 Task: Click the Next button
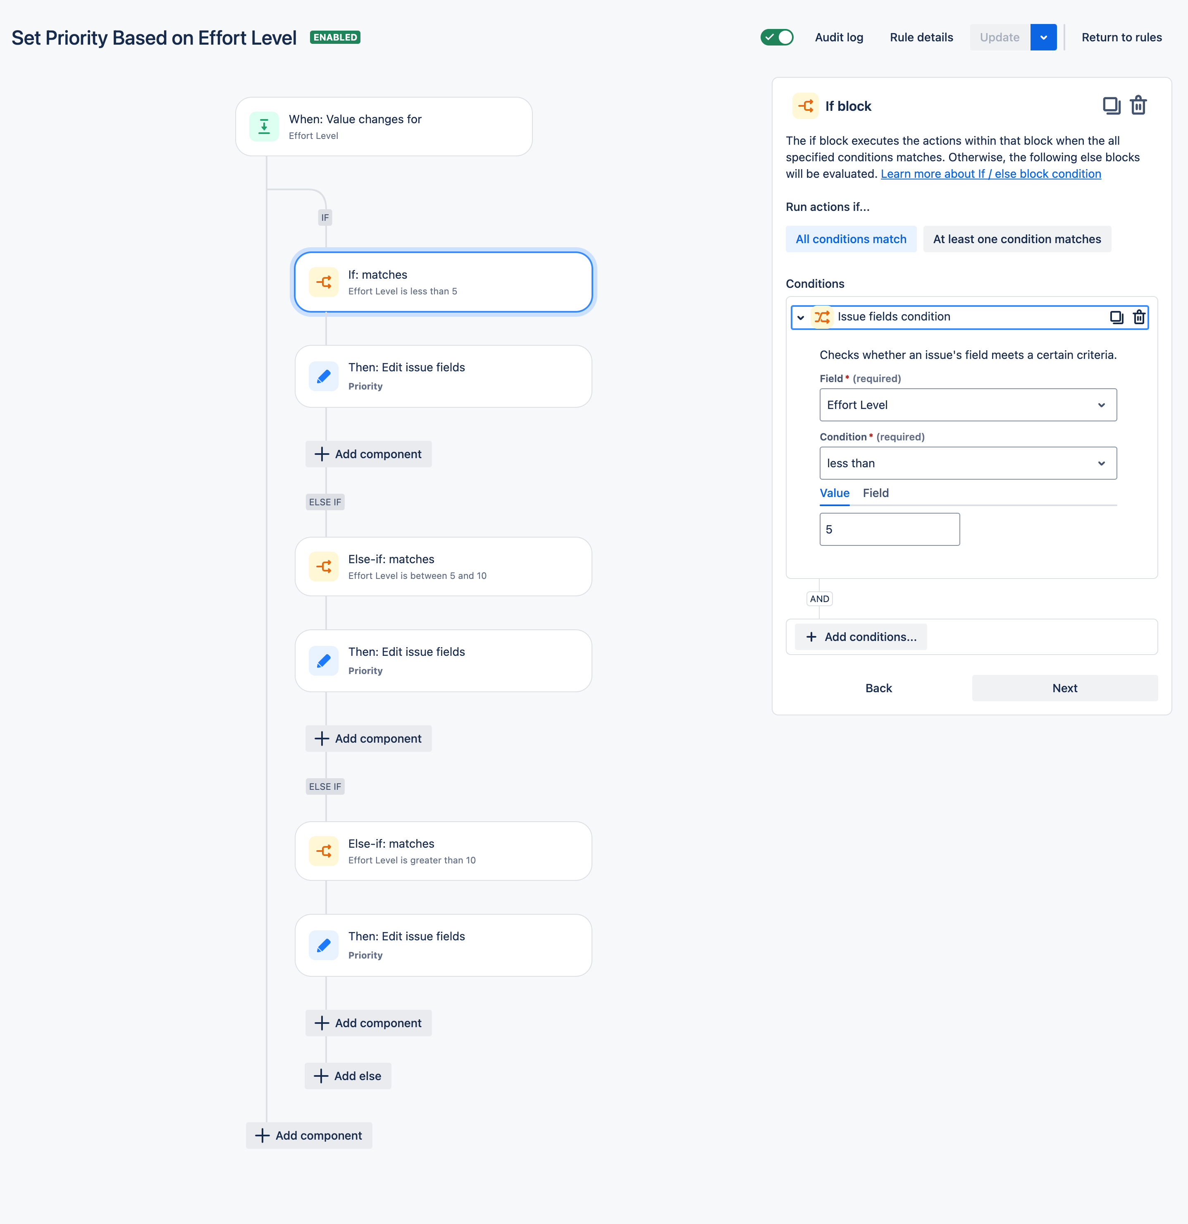1064,688
